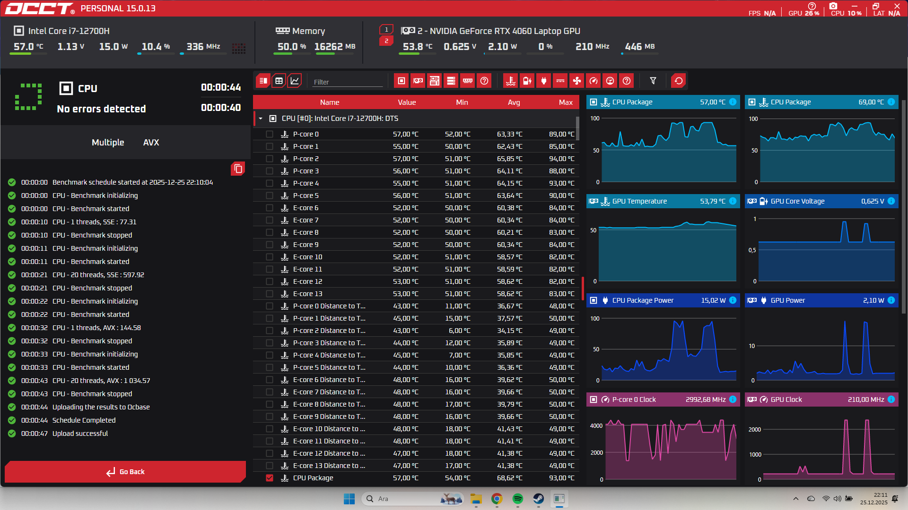908x510 pixels.
Task: Switch to graph view layout icon
Action: click(295, 81)
